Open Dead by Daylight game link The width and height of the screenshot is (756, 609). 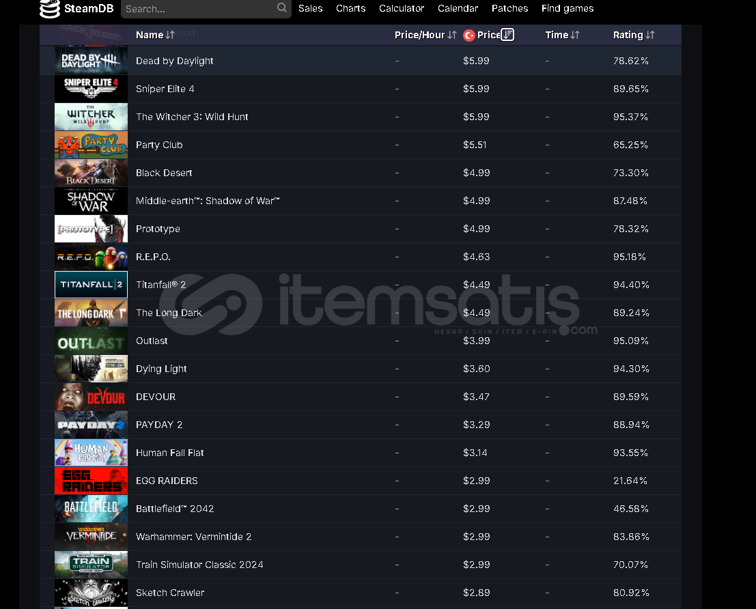[x=175, y=61]
